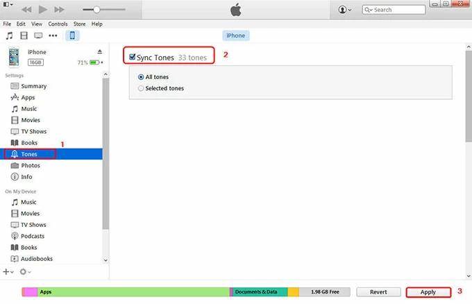Select the TV Shows monitor icon
This screenshot has width=472, height=304.
click(x=39, y=35)
